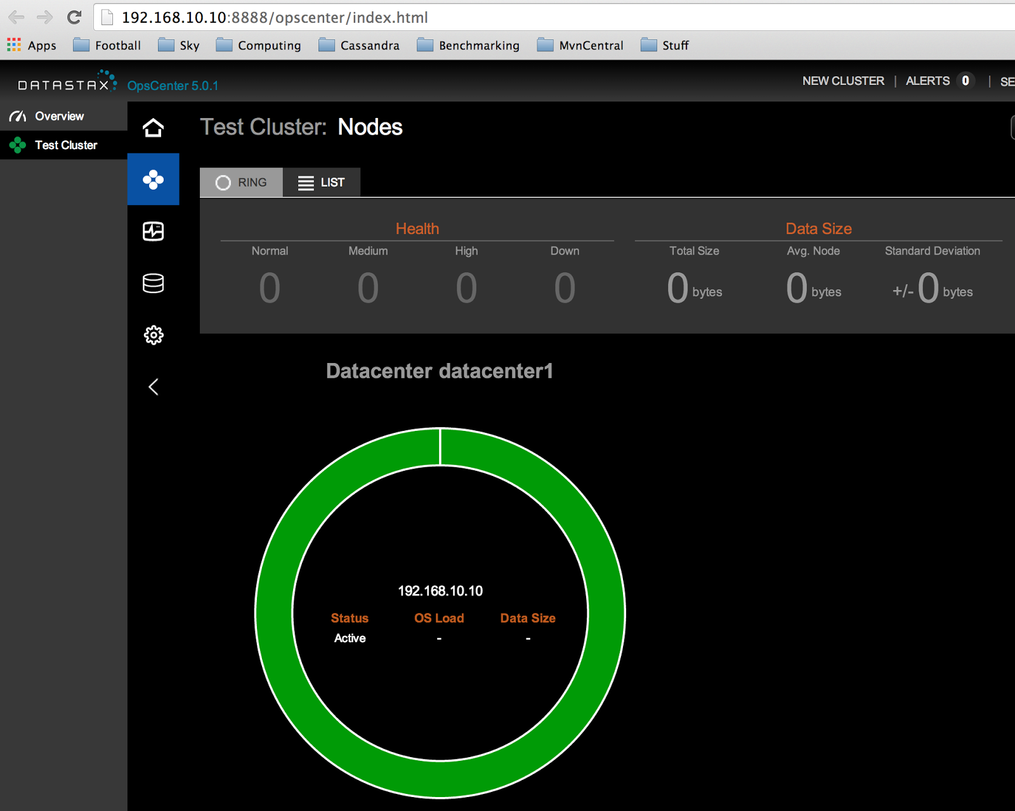This screenshot has height=811, width=1015.
Task: Open the Cassandra bookmarks folder
Action: click(x=359, y=45)
